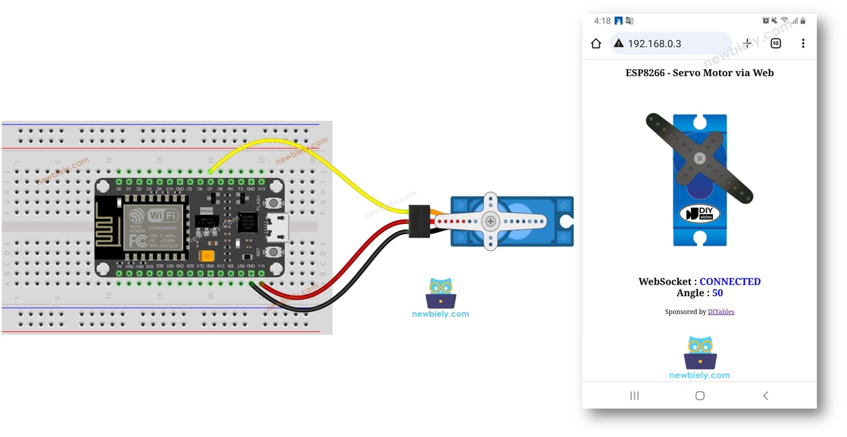Screen dimensions: 847x437
Task: Tap the Wi-Fi status icon
Action: 785,20
